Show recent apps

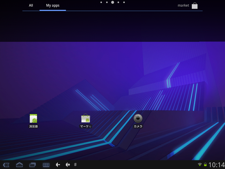click(x=32, y=165)
